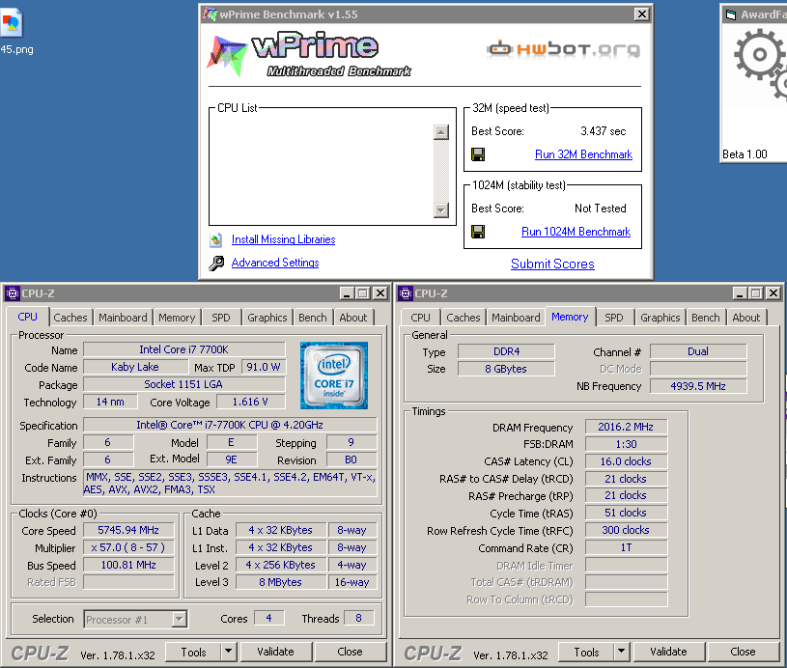This screenshot has width=787, height=668.
Task: Maximize the right CPU-Z window
Action: point(756,293)
